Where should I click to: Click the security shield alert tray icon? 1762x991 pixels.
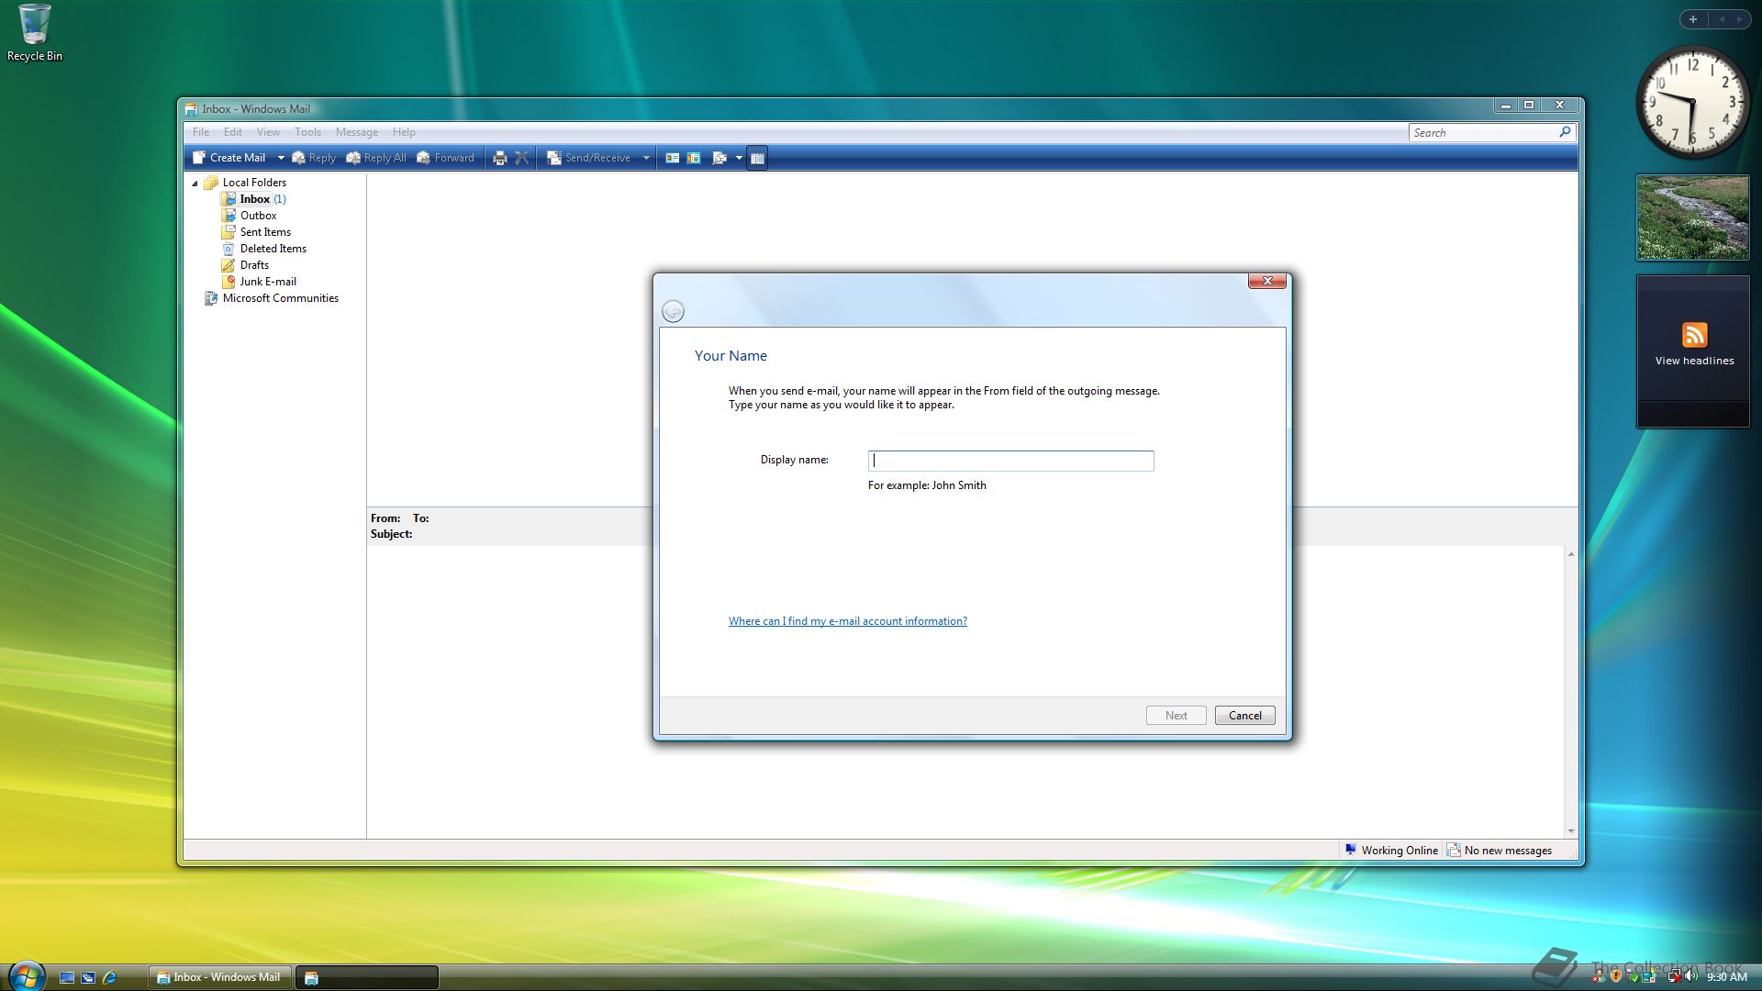pos(1616,976)
